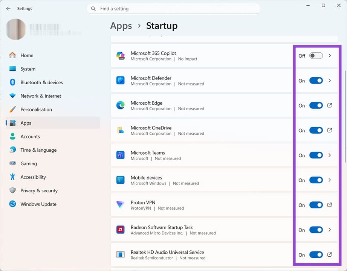This screenshot has width=347, height=271.
Task: Click the Proton VPN app icon
Action: [121, 205]
